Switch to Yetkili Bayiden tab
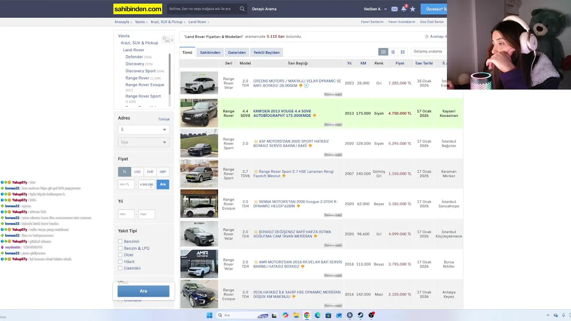The image size is (571, 321). pos(267,52)
